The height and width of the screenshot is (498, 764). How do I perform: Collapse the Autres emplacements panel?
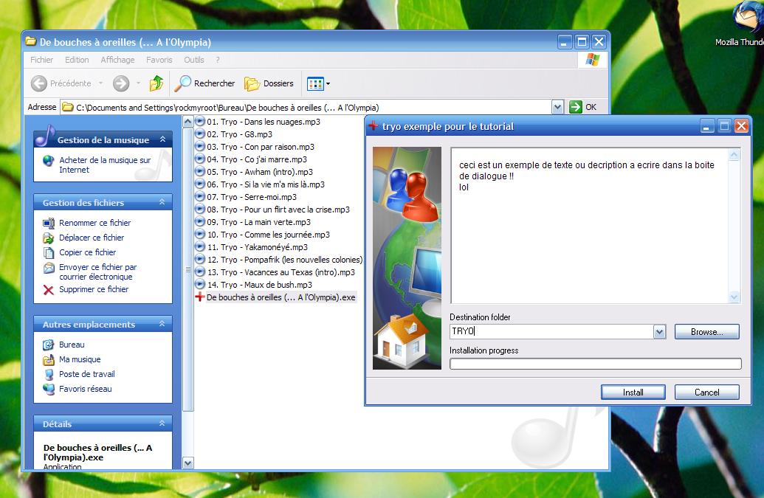pos(162,324)
